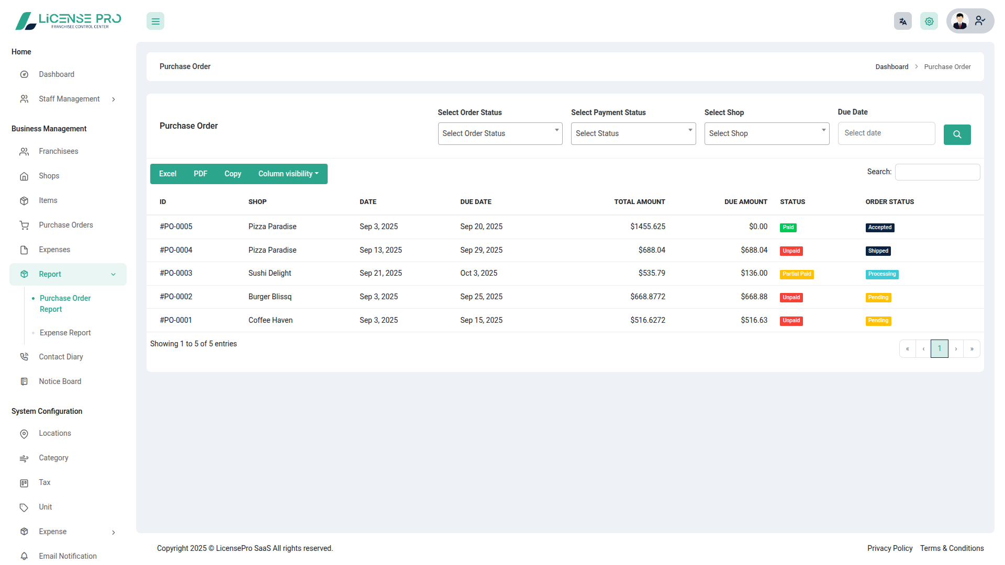The width and height of the screenshot is (1005, 565).
Task: Expand Column visibility menu
Action: point(288,174)
